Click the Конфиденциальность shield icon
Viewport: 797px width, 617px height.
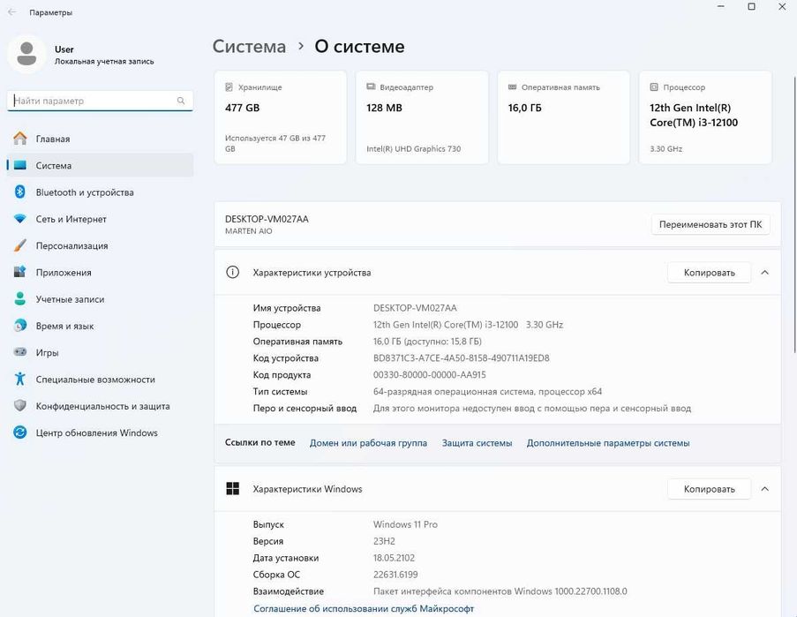[x=19, y=405]
